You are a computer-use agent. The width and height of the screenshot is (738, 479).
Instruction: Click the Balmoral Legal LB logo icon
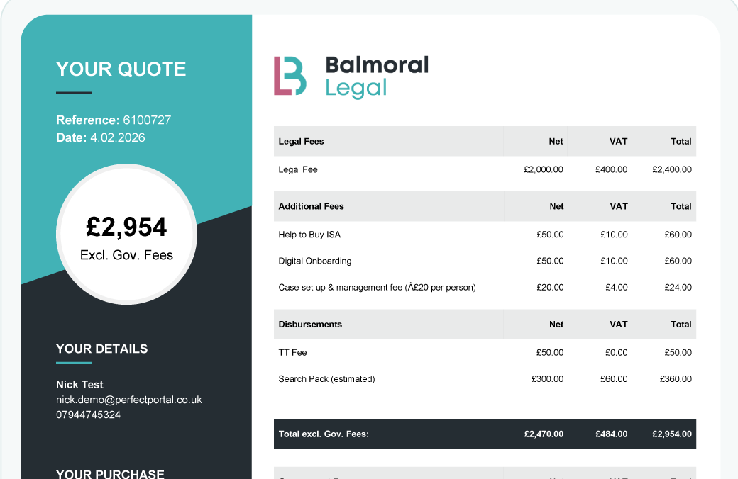tap(290, 76)
